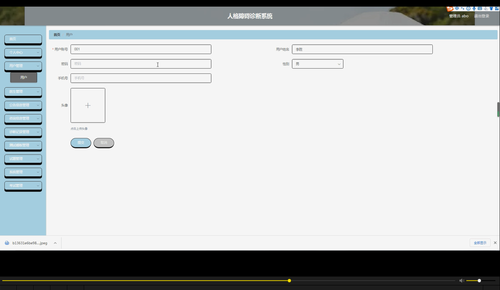Focus the 用户账号 input field
This screenshot has height=290, width=500.
click(141, 49)
